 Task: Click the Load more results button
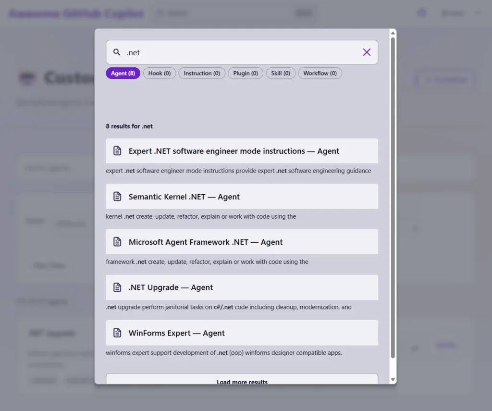click(242, 381)
